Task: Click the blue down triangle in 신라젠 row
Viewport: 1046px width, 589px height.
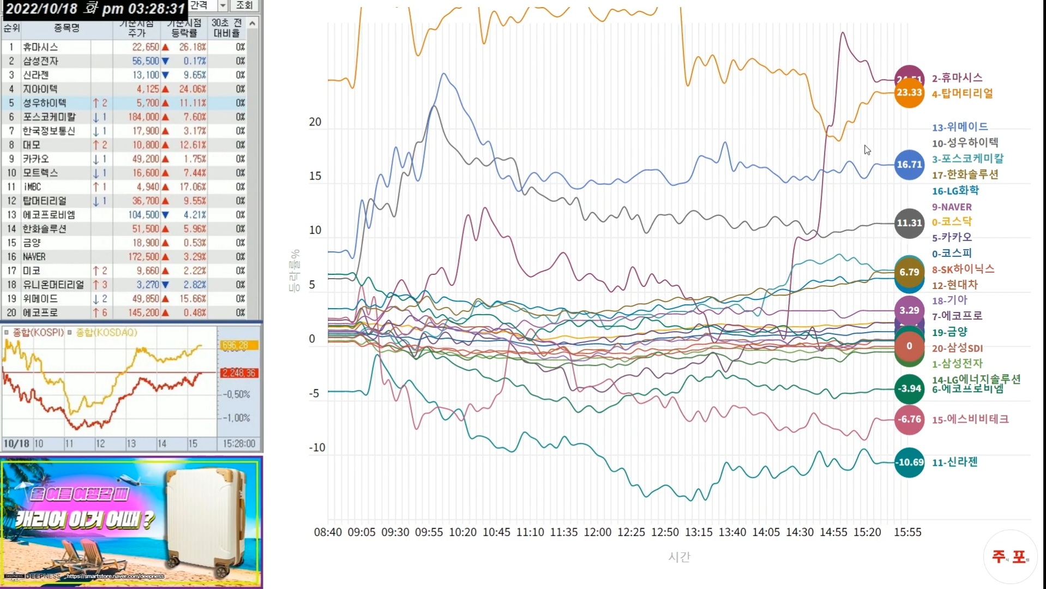Action: (x=165, y=75)
